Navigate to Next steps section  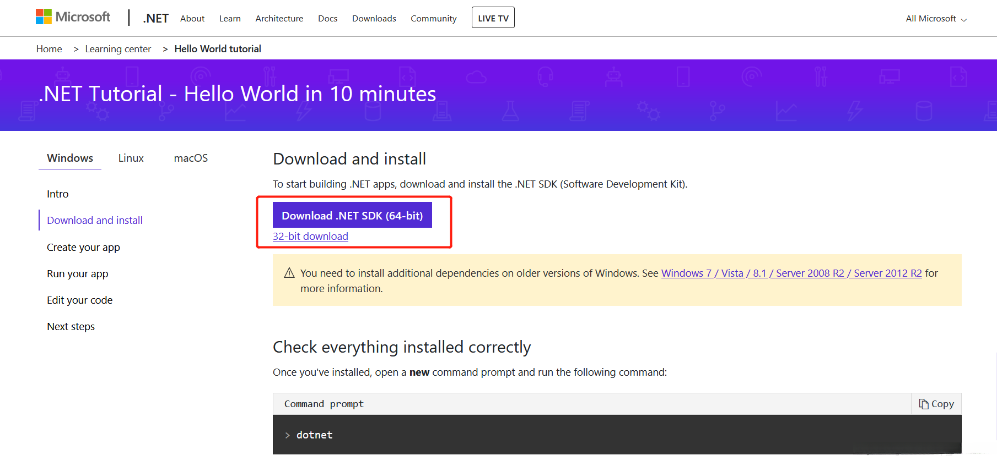click(71, 327)
